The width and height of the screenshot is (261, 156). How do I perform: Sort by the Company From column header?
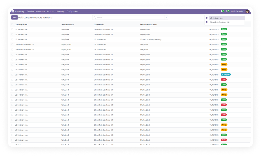[x=21, y=24]
